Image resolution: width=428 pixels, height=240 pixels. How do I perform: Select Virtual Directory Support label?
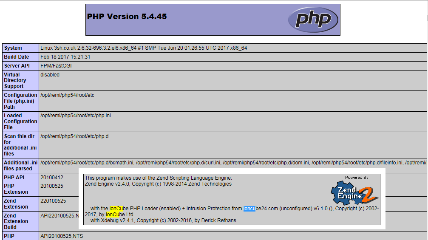click(x=21, y=80)
